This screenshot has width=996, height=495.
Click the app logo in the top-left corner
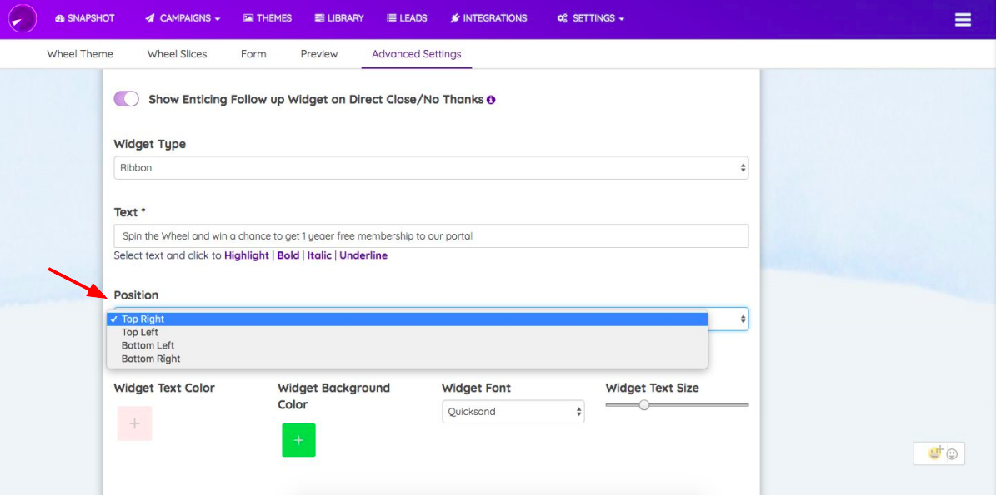(23, 18)
